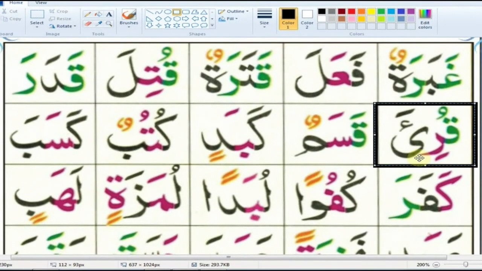Image resolution: width=482 pixels, height=271 pixels.
Task: Activate the Color 2 background selector
Action: click(307, 18)
